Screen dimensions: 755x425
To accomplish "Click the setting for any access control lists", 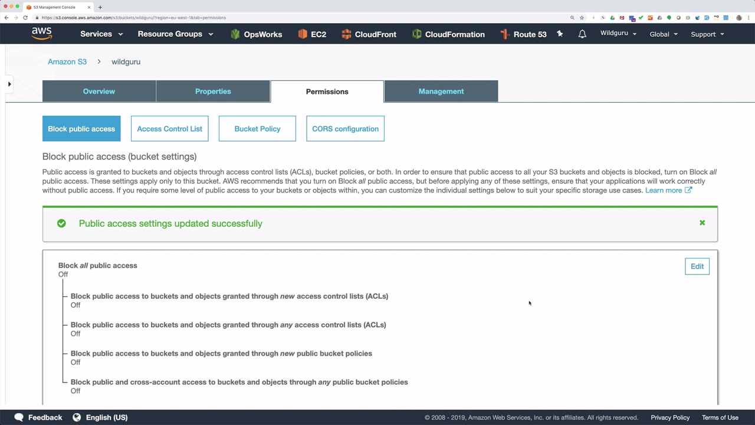I will click(x=228, y=325).
